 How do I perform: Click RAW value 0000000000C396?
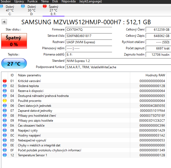(152, 126)
